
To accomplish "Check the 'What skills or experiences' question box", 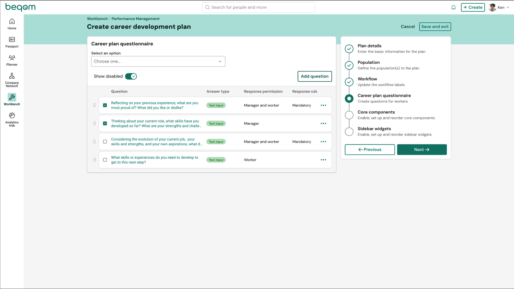I will [x=105, y=160].
